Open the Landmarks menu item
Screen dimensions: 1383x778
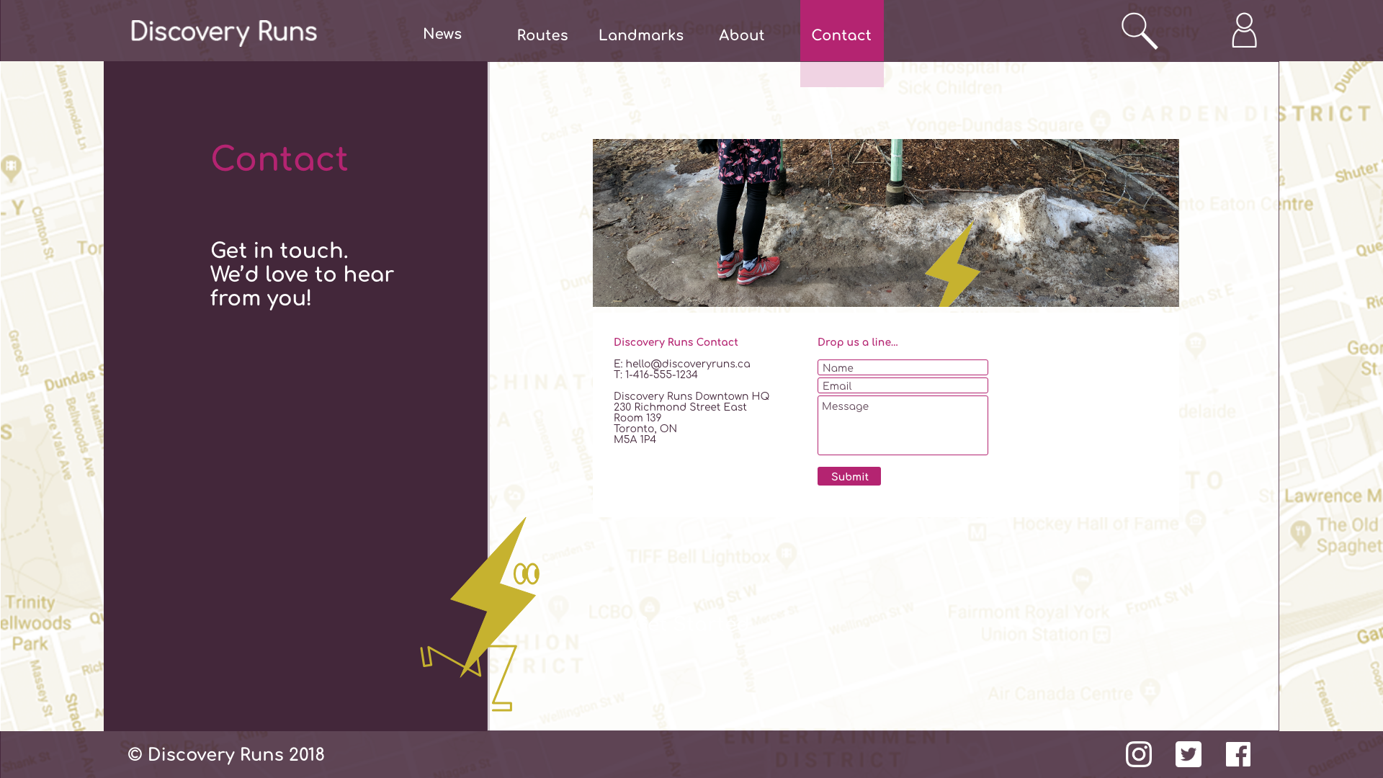tap(641, 35)
